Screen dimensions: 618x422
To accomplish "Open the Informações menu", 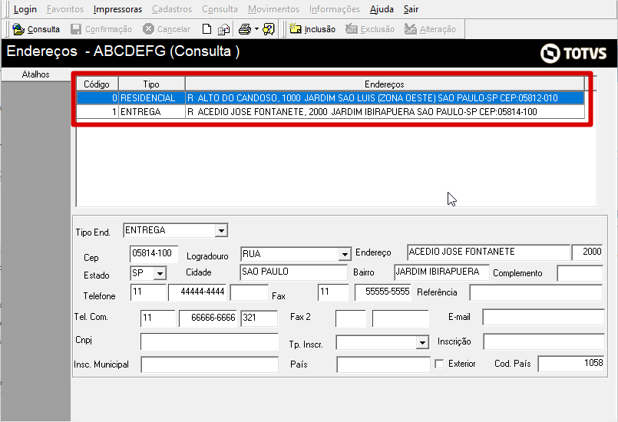I will click(335, 9).
